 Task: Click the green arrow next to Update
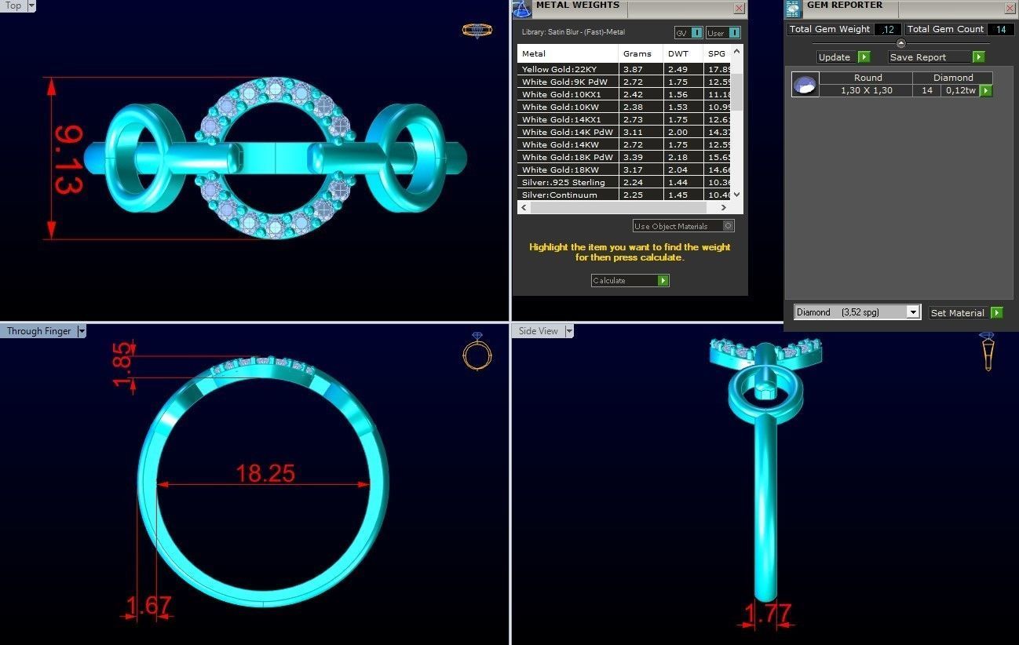[864, 56]
